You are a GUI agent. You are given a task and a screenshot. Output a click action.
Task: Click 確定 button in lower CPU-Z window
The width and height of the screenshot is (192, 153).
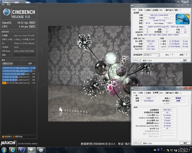(185, 143)
